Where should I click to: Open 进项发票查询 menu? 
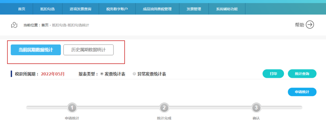coord(81,9)
